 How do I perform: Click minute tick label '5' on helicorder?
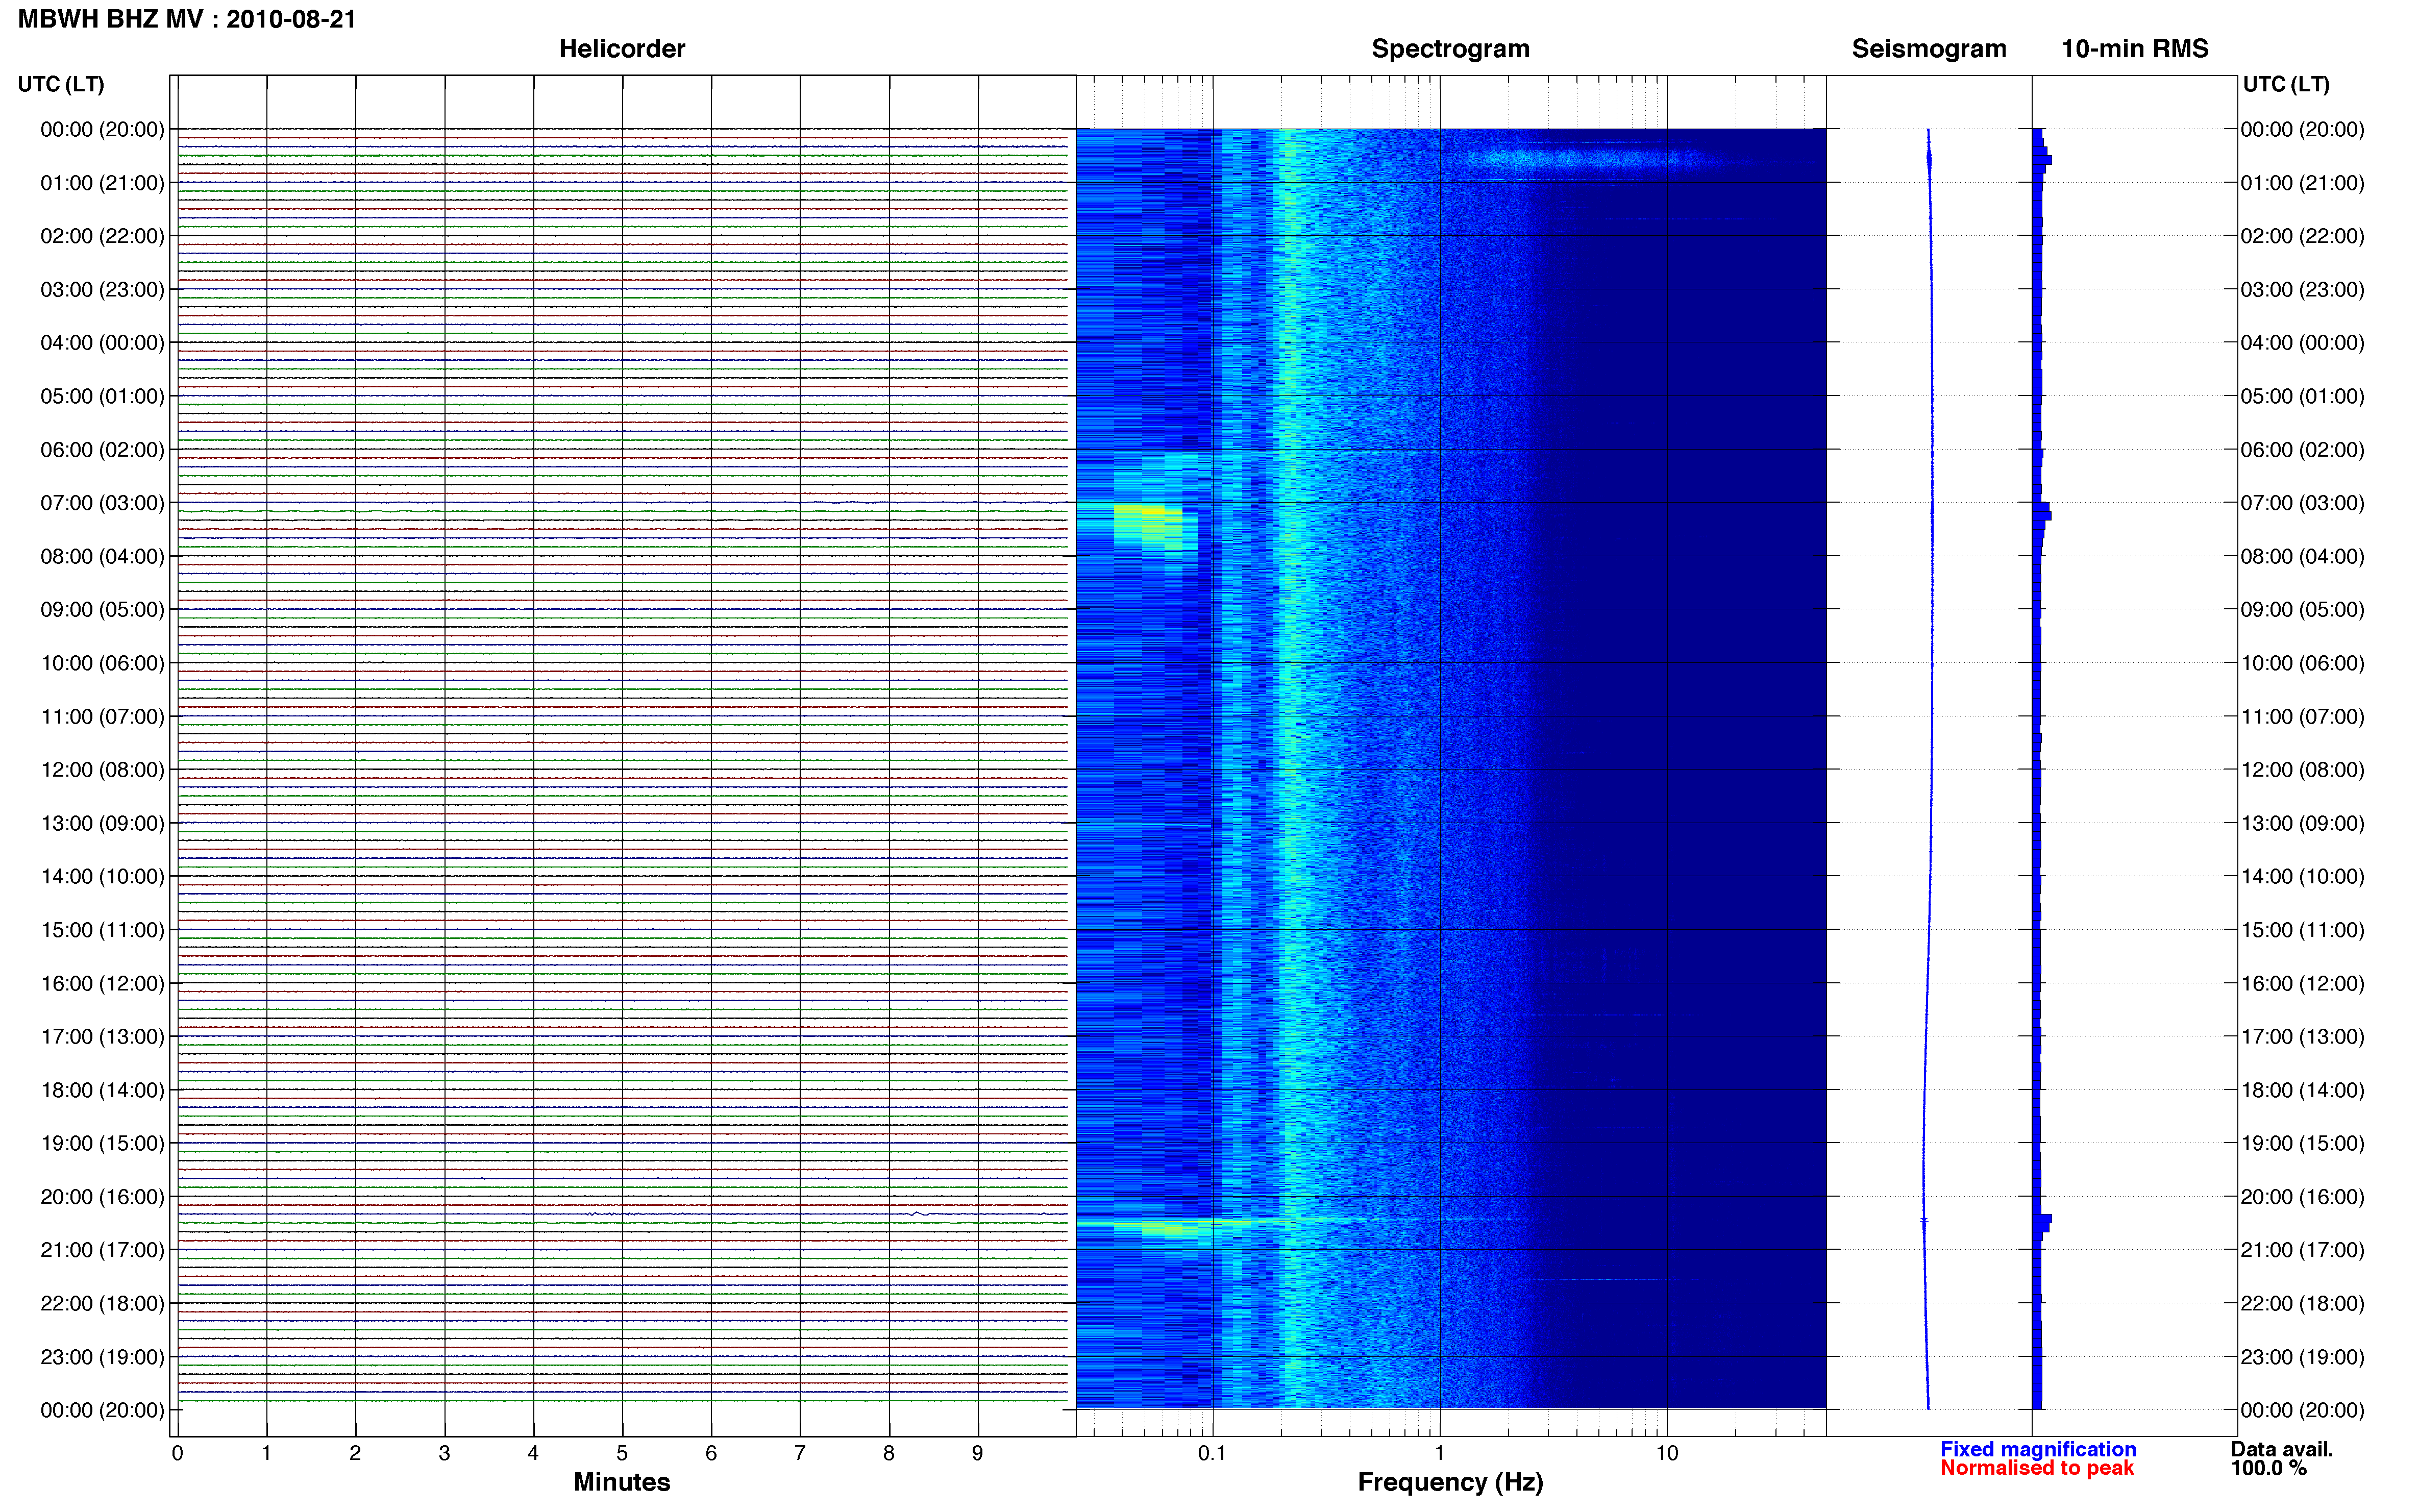click(622, 1453)
